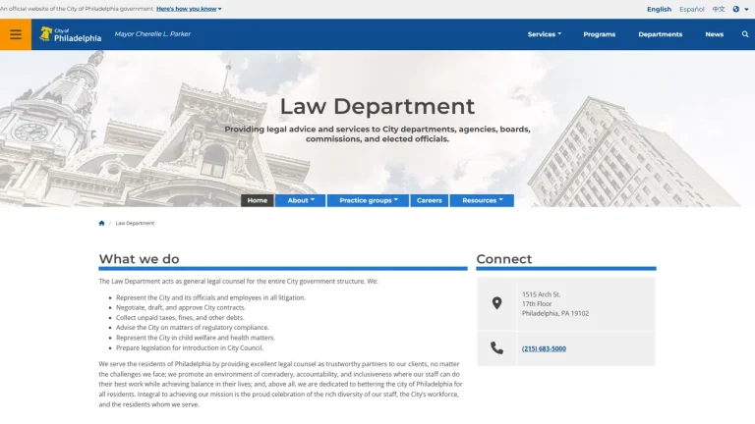Click the home icon in the breadcrumb
The width and height of the screenshot is (755, 424).
[x=101, y=223]
